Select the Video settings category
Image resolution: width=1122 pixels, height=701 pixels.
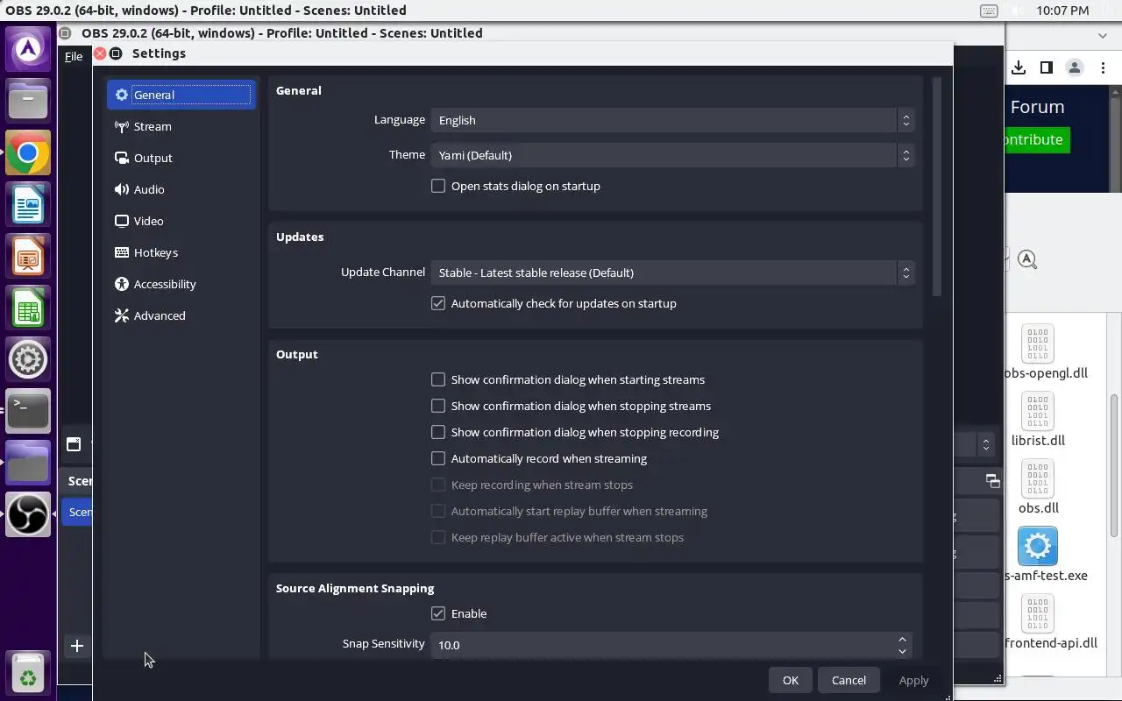pyautogui.click(x=181, y=221)
